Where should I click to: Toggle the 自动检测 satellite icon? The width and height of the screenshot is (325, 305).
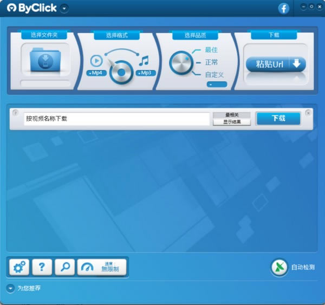(x=279, y=267)
